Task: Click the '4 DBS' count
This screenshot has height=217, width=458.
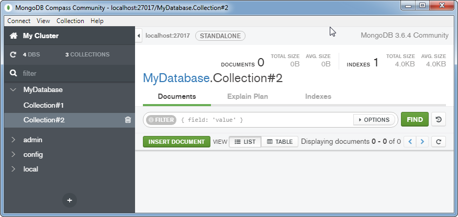Action: (31, 54)
